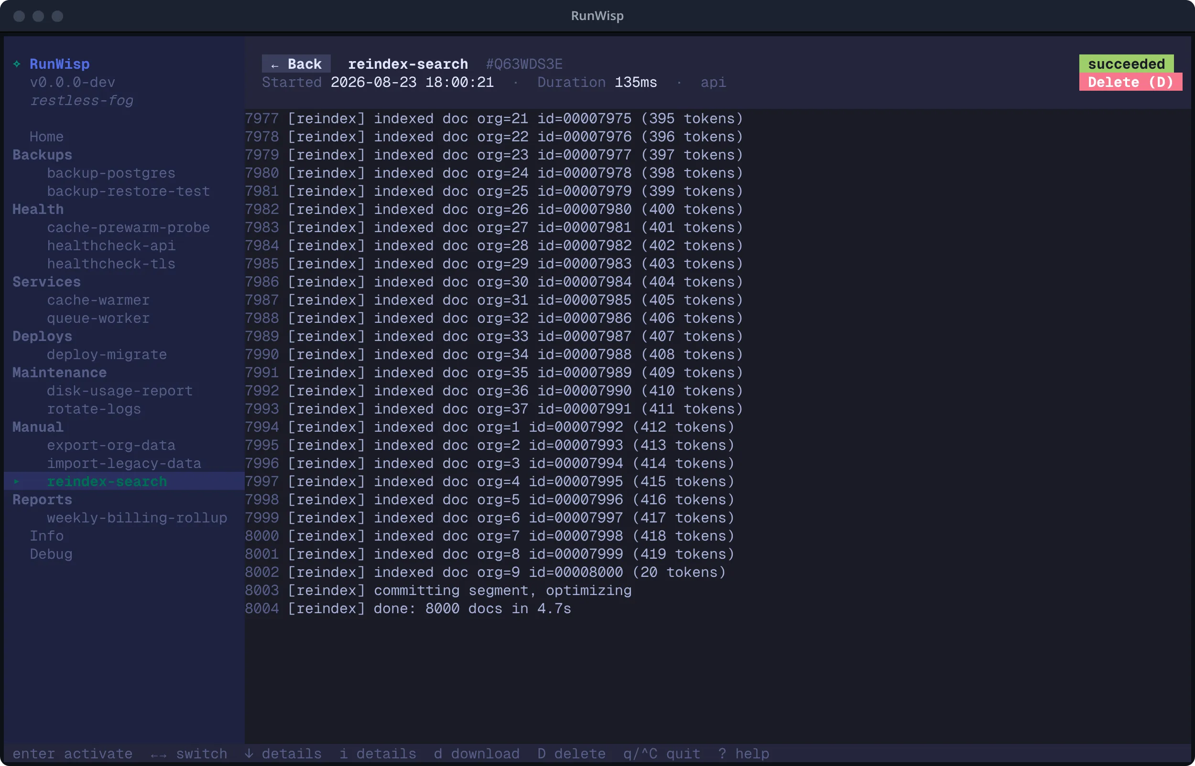Click the 'i details' footer hint
Viewport: 1195px width, 766px height.
tap(378, 754)
